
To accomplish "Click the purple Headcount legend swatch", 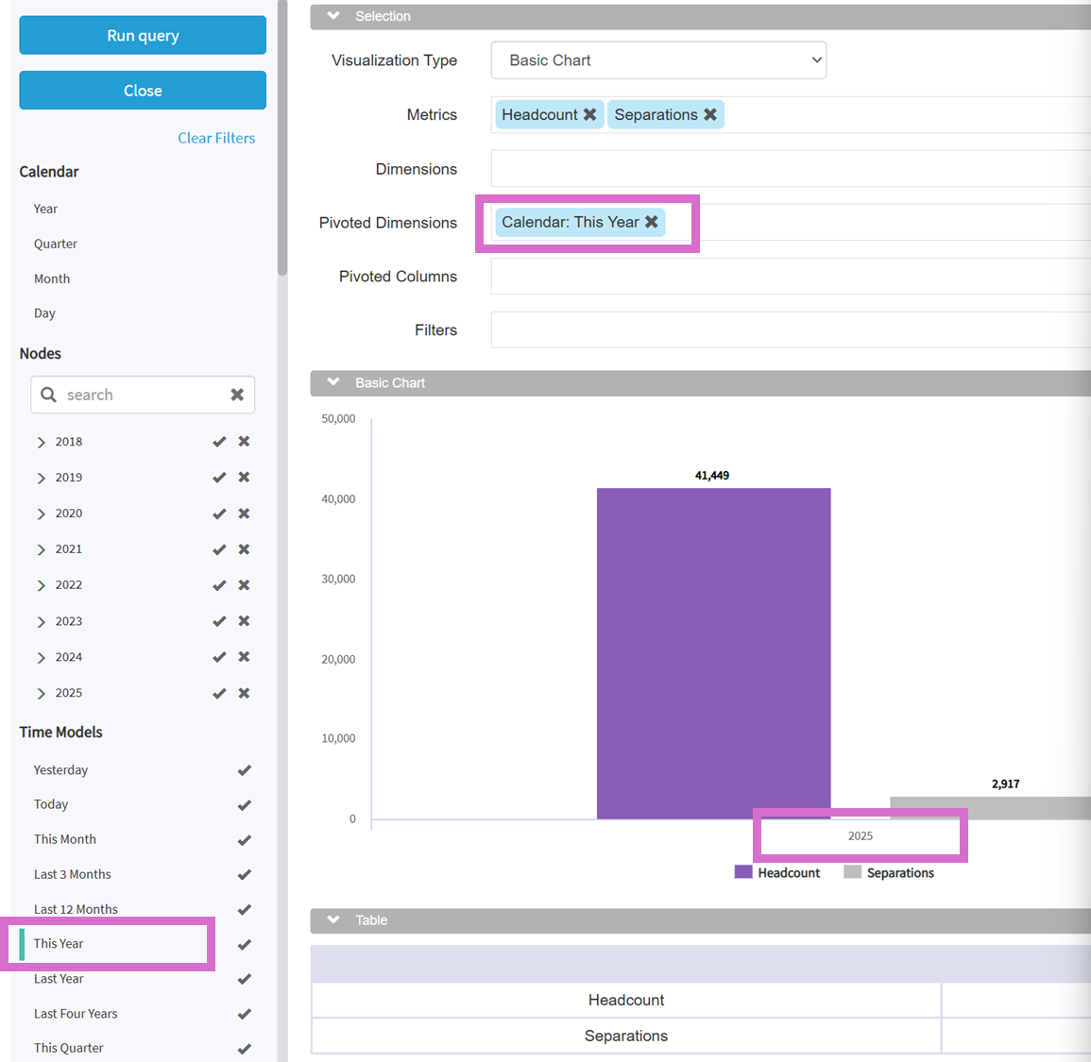I will [743, 872].
